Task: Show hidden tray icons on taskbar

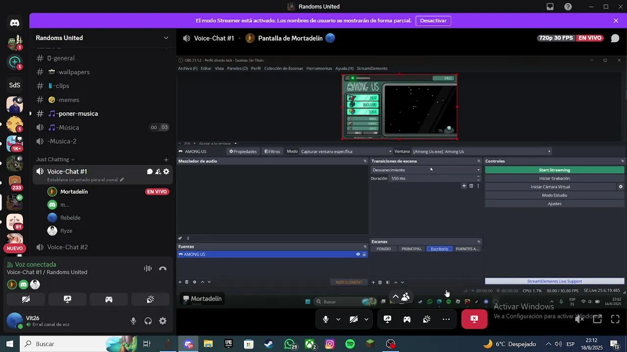Action: point(548,344)
